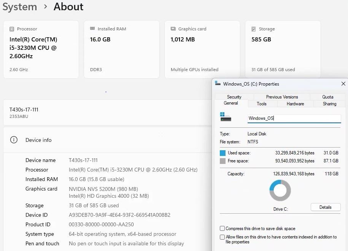Image resolution: width=348 pixels, height=251 pixels.
Task: Click the Details button for Drive C
Action: (x=326, y=207)
